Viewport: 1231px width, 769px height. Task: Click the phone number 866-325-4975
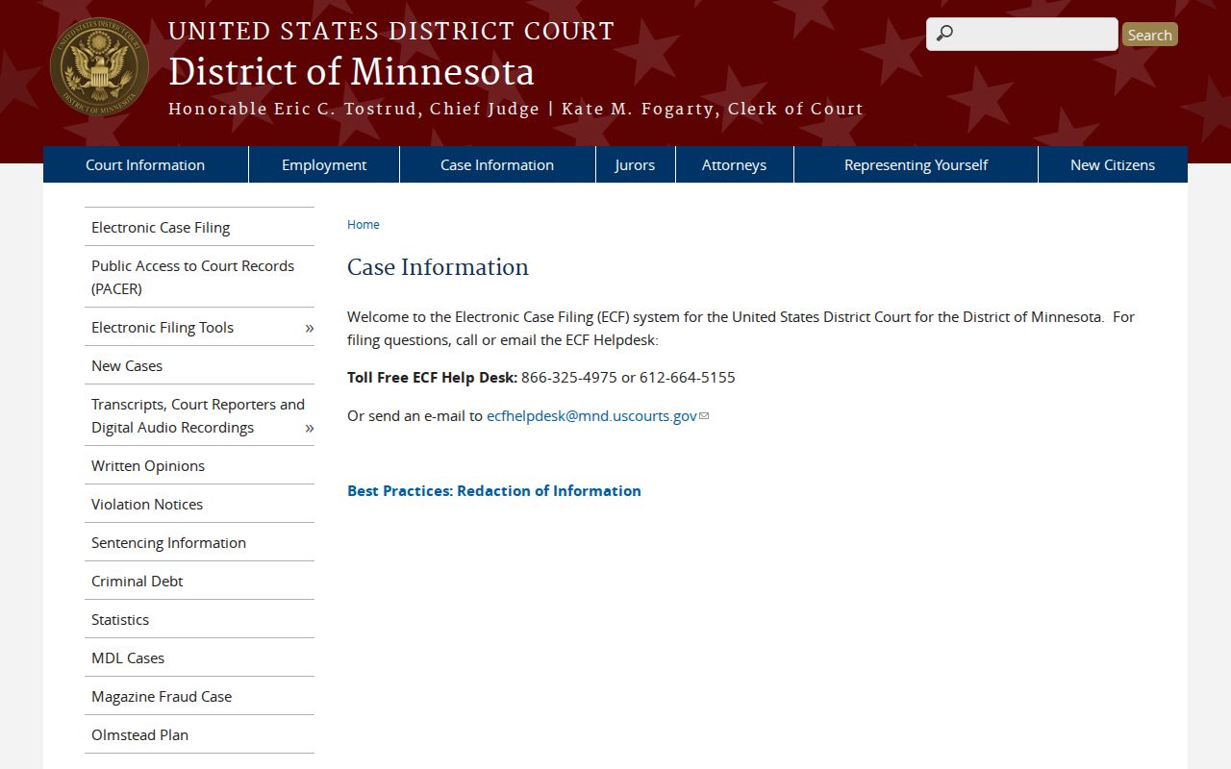(x=569, y=378)
